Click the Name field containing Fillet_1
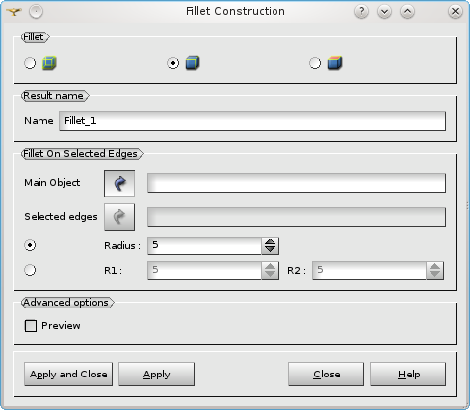Screen dimensions: 470x410 pyautogui.click(x=253, y=121)
